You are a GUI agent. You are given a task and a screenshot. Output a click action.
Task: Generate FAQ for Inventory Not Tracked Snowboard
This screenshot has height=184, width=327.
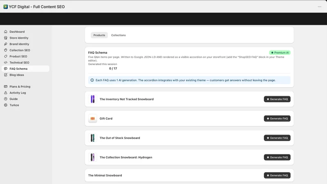[x=277, y=99]
